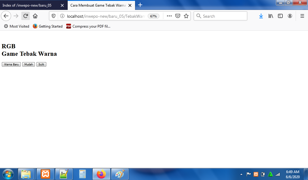Open the Firefox home page icon

pyautogui.click(x=35, y=16)
